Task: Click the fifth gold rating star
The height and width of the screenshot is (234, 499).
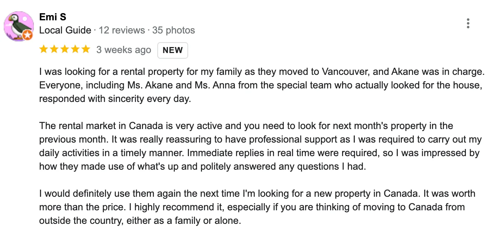Action: 86,49
